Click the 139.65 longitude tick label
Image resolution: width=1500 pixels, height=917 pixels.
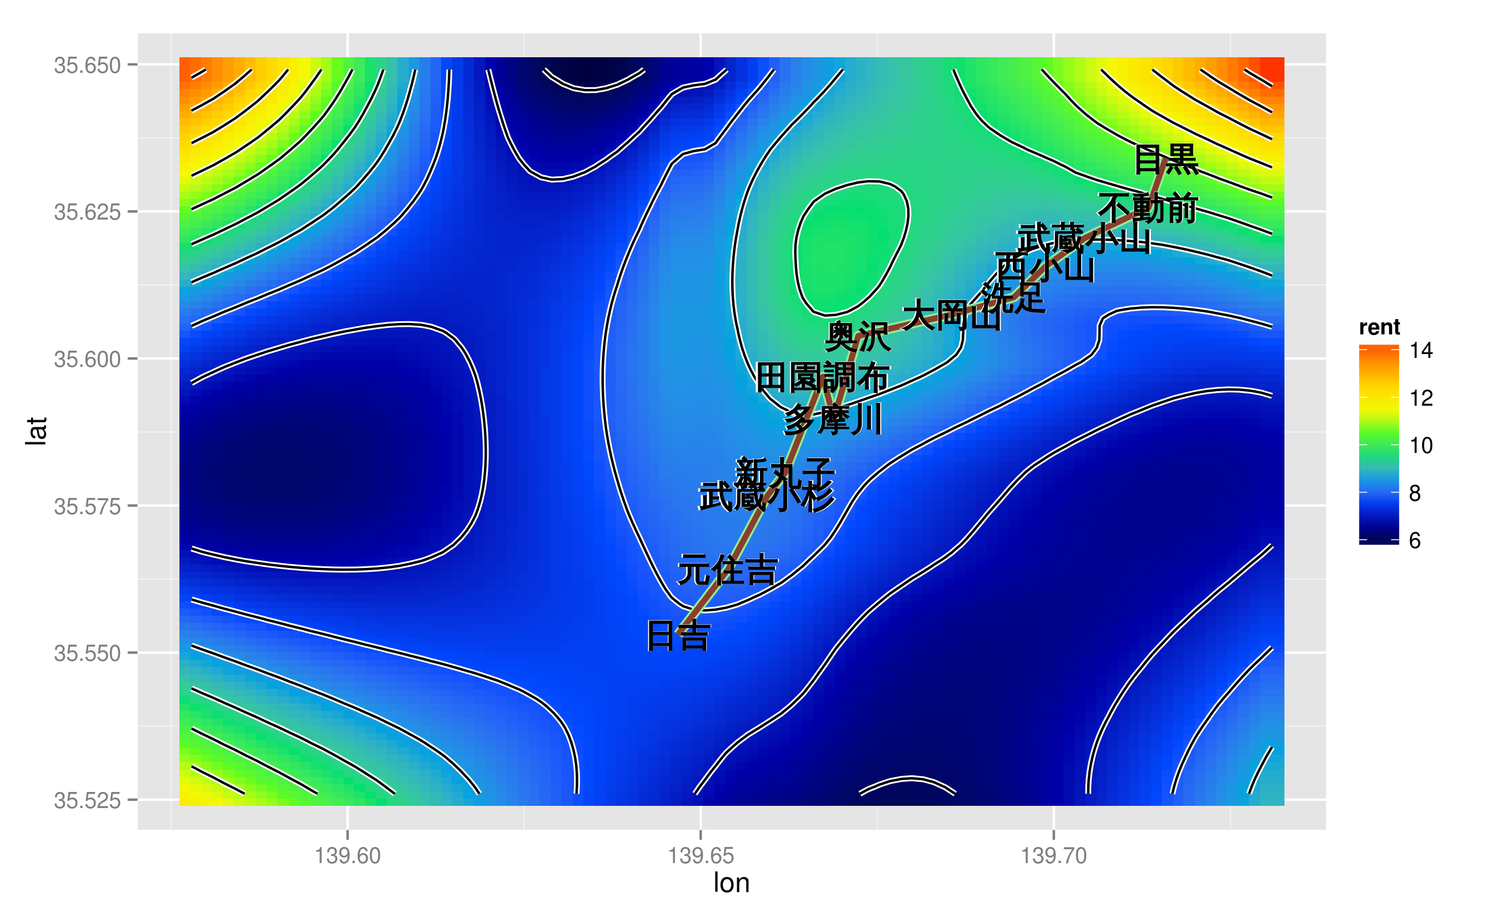point(701,856)
